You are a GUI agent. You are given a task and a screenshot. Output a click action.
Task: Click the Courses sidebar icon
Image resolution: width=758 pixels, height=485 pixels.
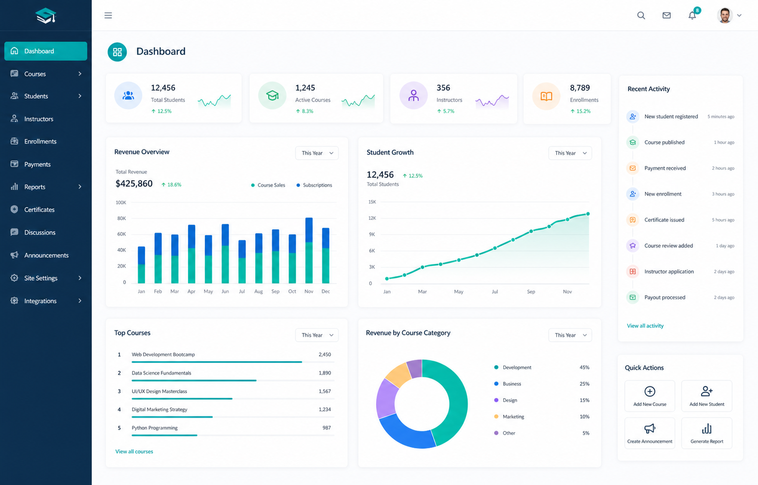pos(15,73)
